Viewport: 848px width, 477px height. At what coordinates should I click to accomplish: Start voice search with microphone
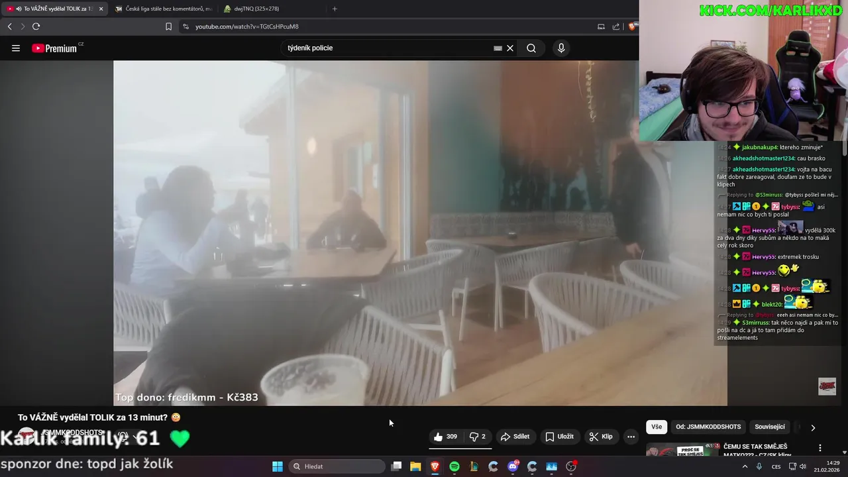point(561,48)
